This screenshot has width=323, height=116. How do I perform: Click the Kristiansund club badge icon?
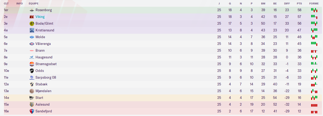(32, 30)
